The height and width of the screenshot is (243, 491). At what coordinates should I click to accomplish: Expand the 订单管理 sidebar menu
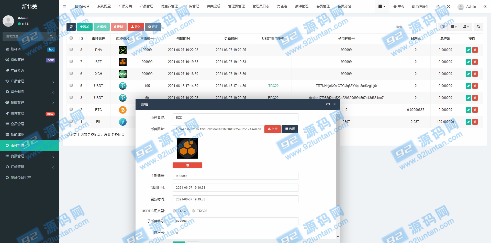29,167
